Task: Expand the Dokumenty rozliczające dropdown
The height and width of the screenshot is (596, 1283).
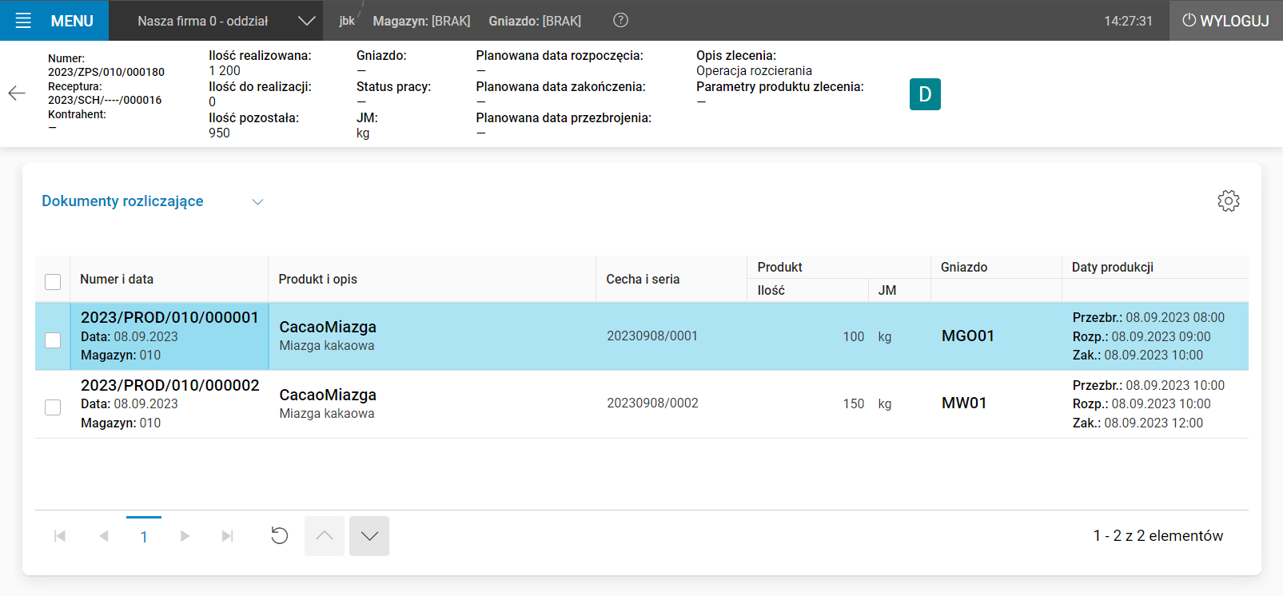Action: coord(257,202)
